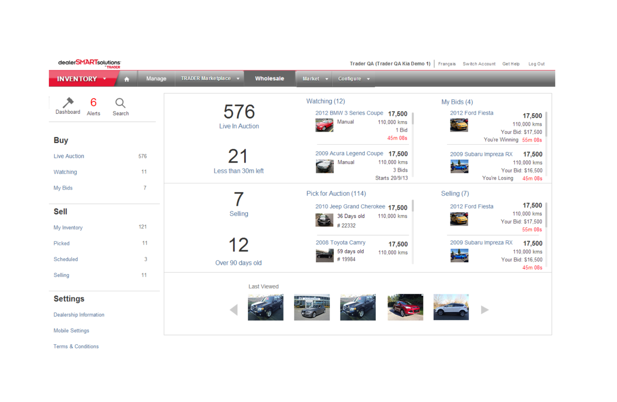Open Watching (12) section heading

point(326,101)
